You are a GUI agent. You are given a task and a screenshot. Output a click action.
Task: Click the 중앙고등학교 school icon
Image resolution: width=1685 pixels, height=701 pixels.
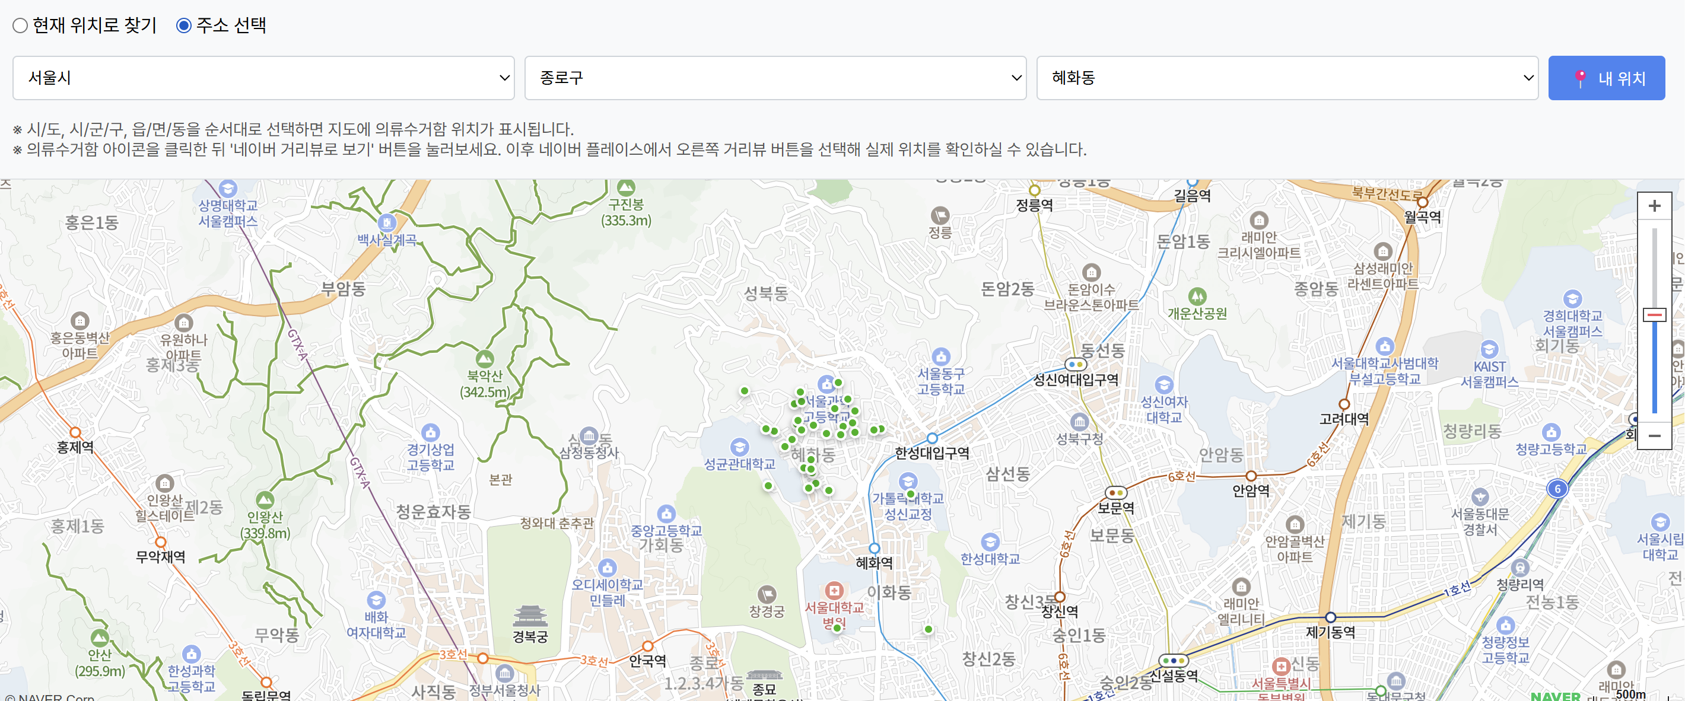[666, 514]
